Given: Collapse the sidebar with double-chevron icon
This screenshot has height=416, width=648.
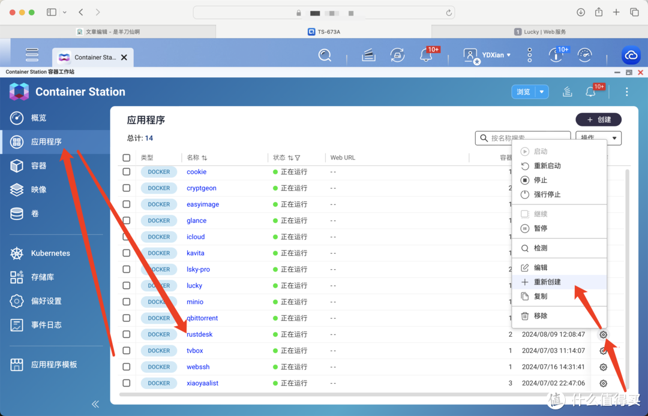Looking at the screenshot, I should pos(95,404).
